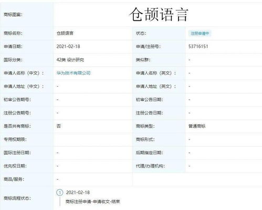Click the 国际分类 label
The width and height of the screenshot is (262, 210).
(x=13, y=60)
